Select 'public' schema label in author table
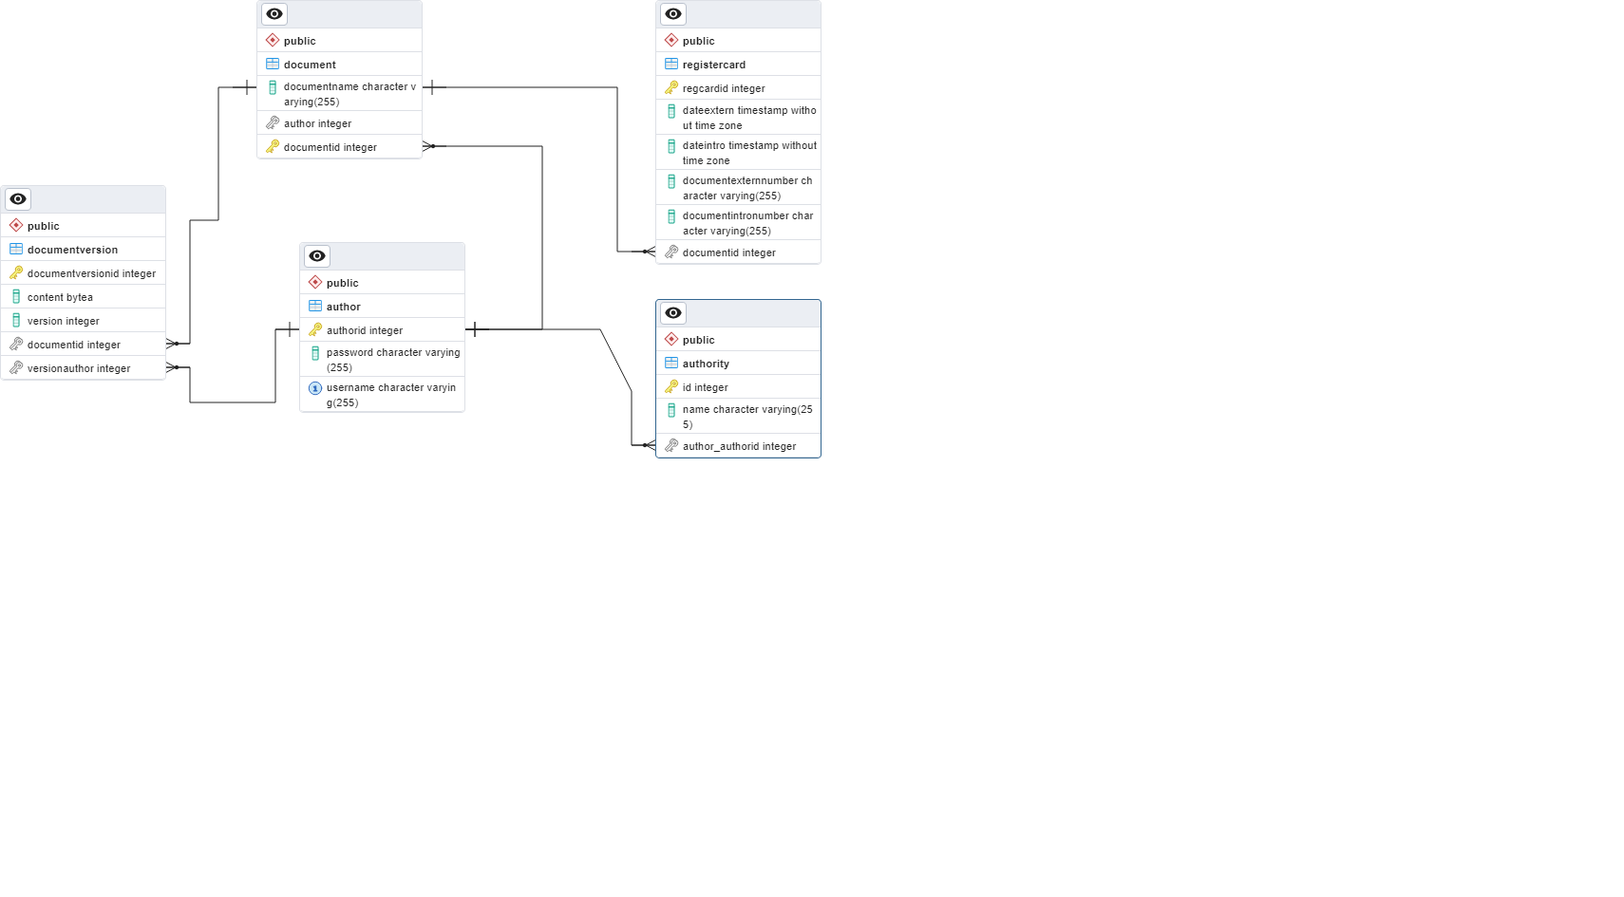 343,283
